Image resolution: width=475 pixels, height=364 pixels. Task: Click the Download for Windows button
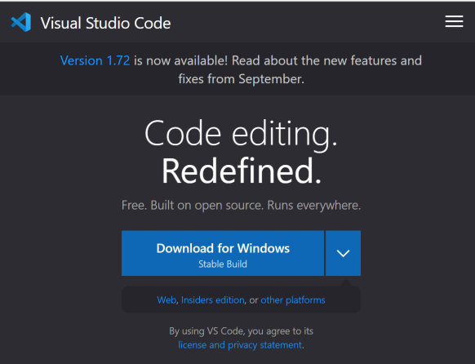(223, 253)
